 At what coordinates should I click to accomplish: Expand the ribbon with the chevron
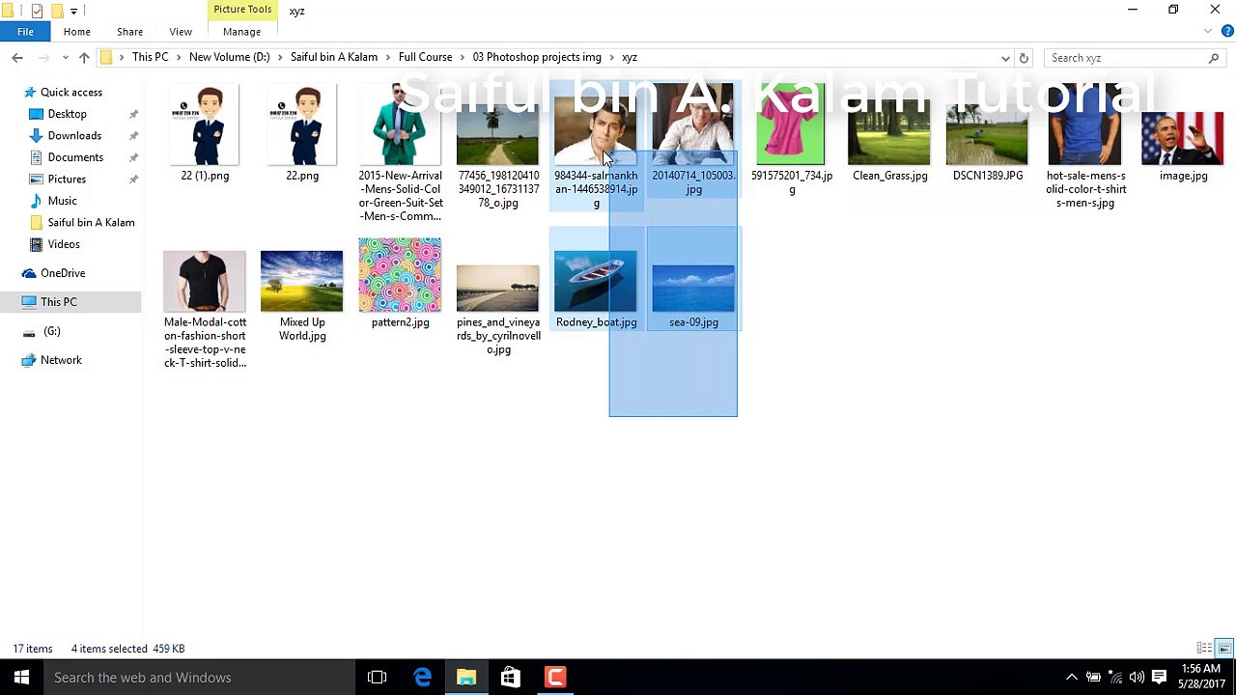[1208, 32]
